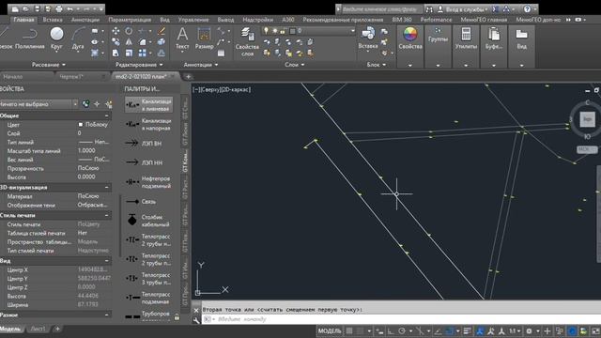Open Свойства слоя (Layer Properties)
Screen dimensions: 601x338
click(247, 41)
